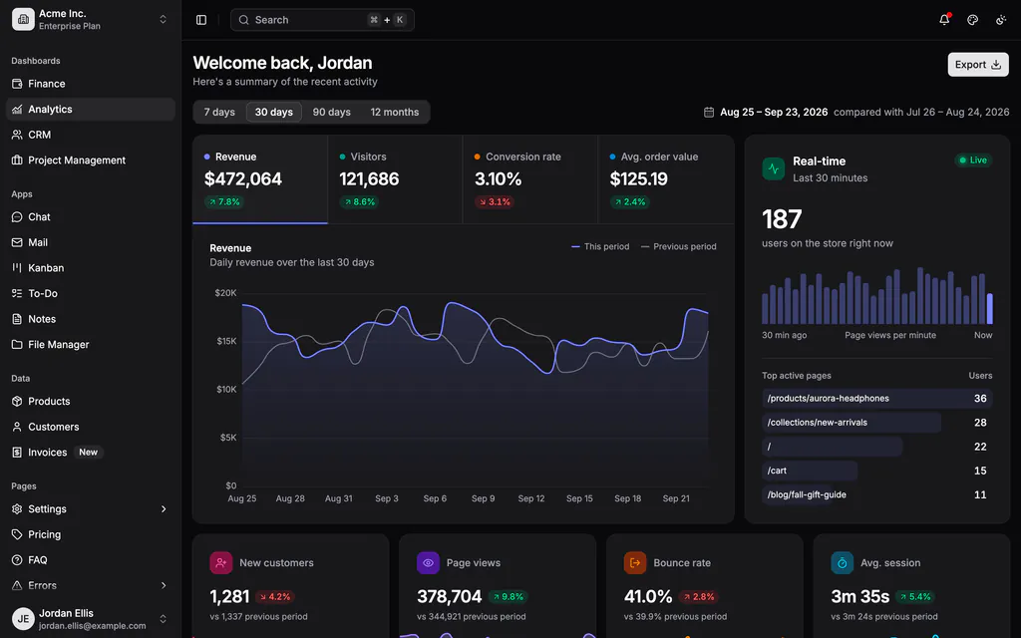1021x638 pixels.
Task: Focus the Search field
Action: click(322, 20)
